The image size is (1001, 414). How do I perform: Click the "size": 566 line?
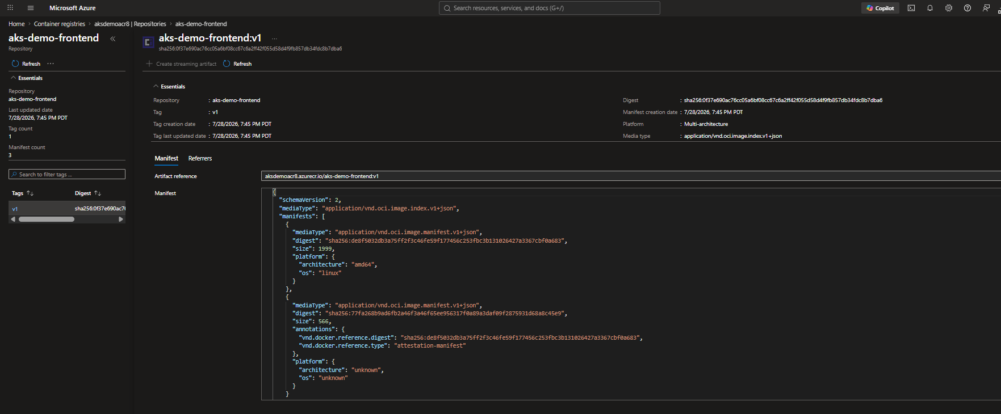click(x=312, y=322)
